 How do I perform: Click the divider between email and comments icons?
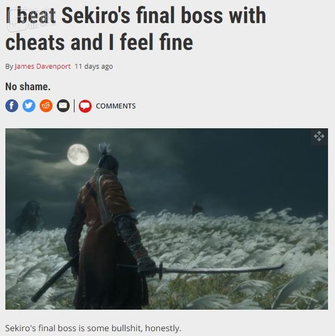pos(74,106)
